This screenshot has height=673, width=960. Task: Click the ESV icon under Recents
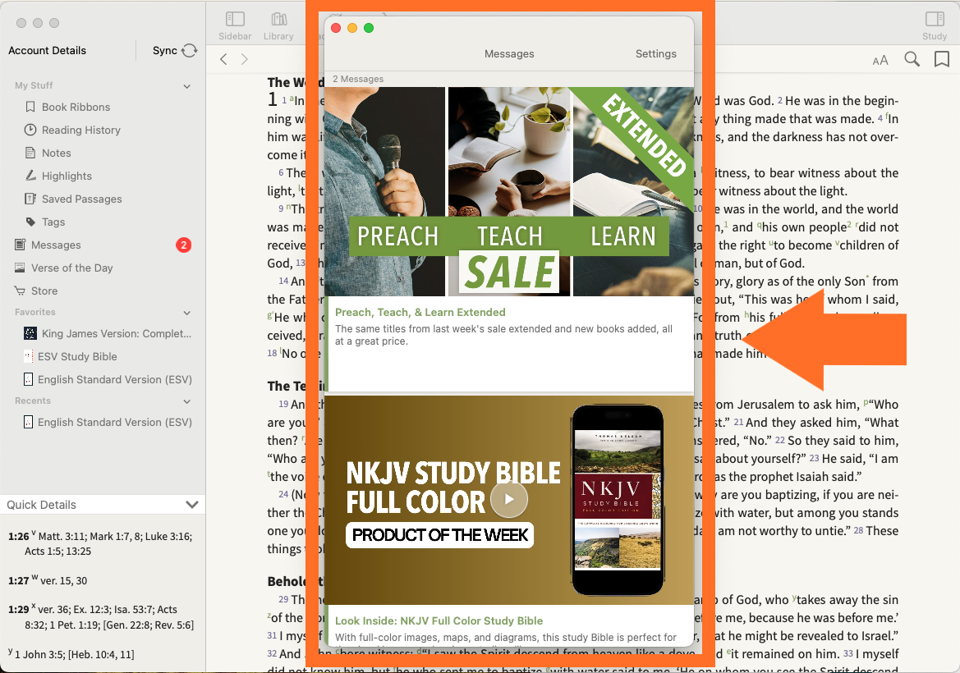[x=28, y=422]
